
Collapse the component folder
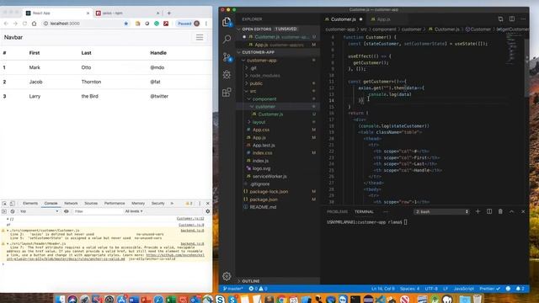278,99
